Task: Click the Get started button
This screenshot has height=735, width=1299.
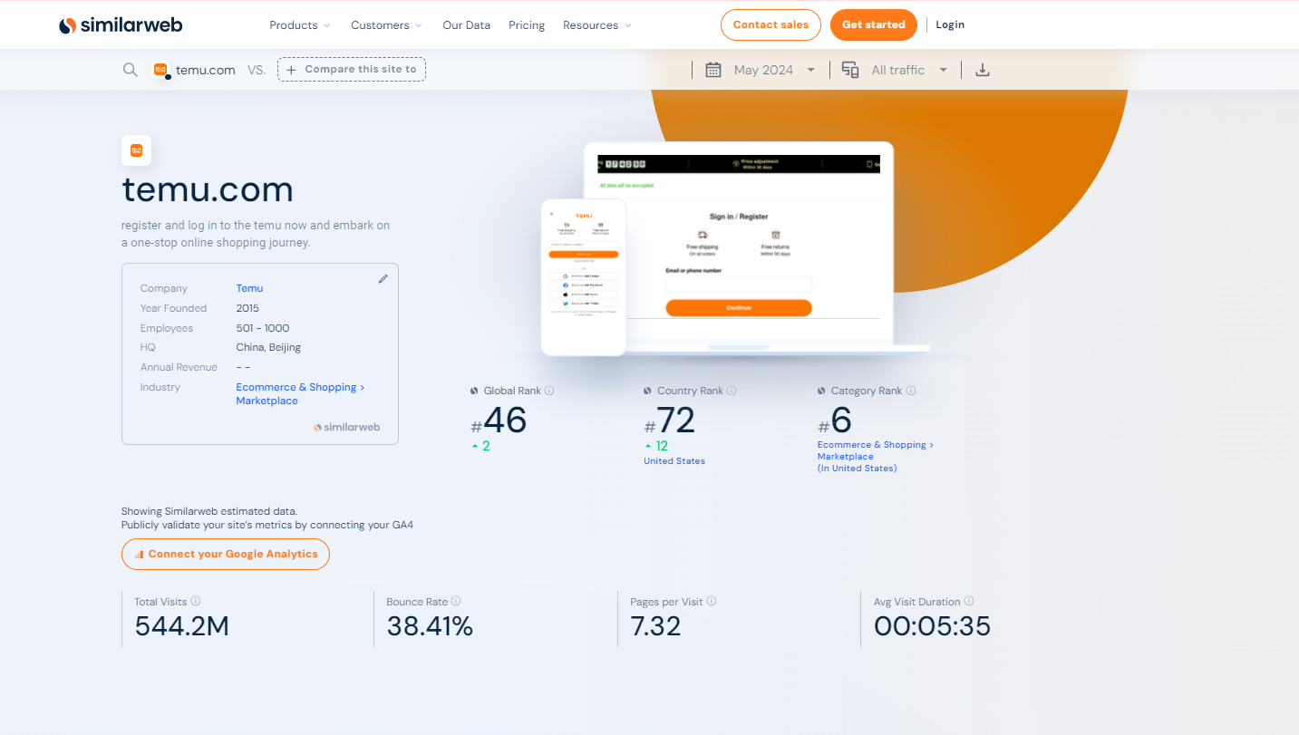Action: (874, 25)
